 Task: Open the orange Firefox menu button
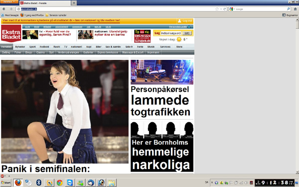point(9,1)
